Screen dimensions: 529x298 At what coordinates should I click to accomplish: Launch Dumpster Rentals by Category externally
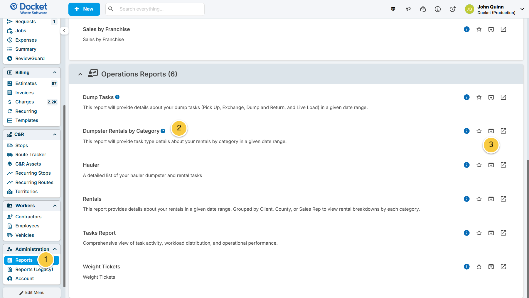[503, 131]
